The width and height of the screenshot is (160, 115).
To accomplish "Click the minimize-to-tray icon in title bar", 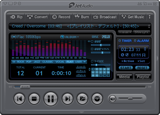I will click(x=140, y=4).
